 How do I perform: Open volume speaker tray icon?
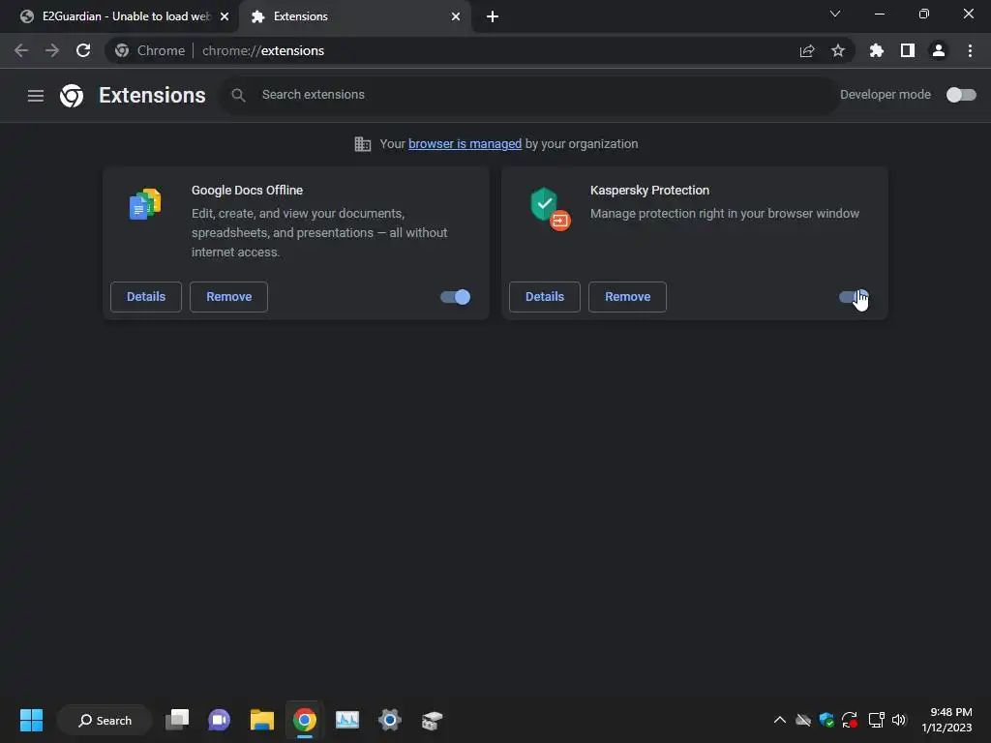click(899, 720)
